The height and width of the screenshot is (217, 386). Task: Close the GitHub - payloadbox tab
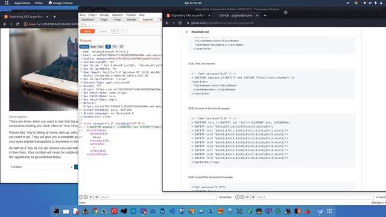click(x=258, y=16)
